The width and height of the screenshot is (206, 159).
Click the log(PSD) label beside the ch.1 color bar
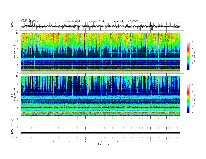click(195, 57)
